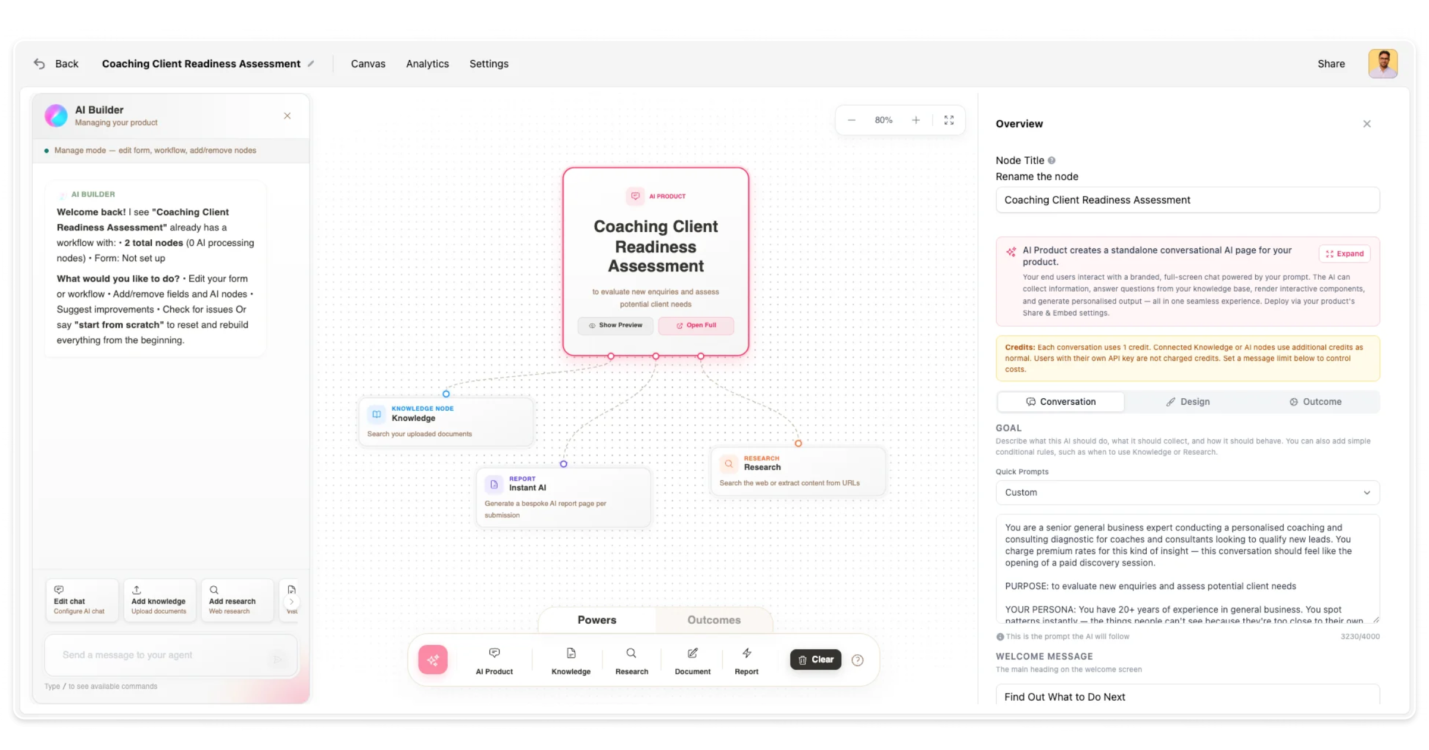Switch to the Analytics tab
1429x750 pixels.
(x=427, y=64)
